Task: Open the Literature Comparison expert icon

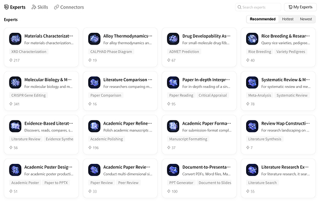Action: 94,82
